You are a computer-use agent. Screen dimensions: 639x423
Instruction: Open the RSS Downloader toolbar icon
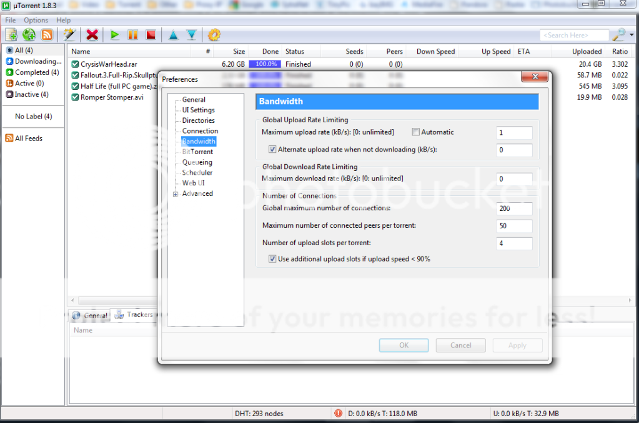tap(47, 35)
